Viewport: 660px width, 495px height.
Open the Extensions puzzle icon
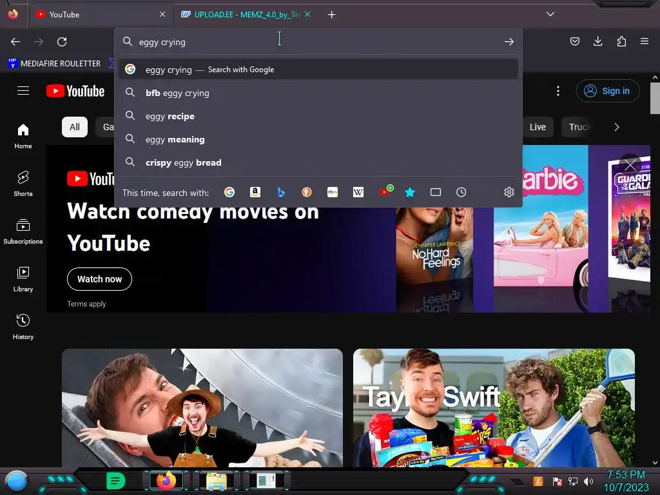[621, 41]
